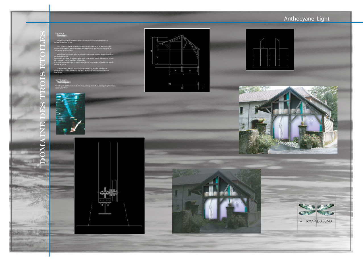The height and width of the screenshot is (261, 363).
Task: Click the techniques description line
Action: (x=85, y=86)
